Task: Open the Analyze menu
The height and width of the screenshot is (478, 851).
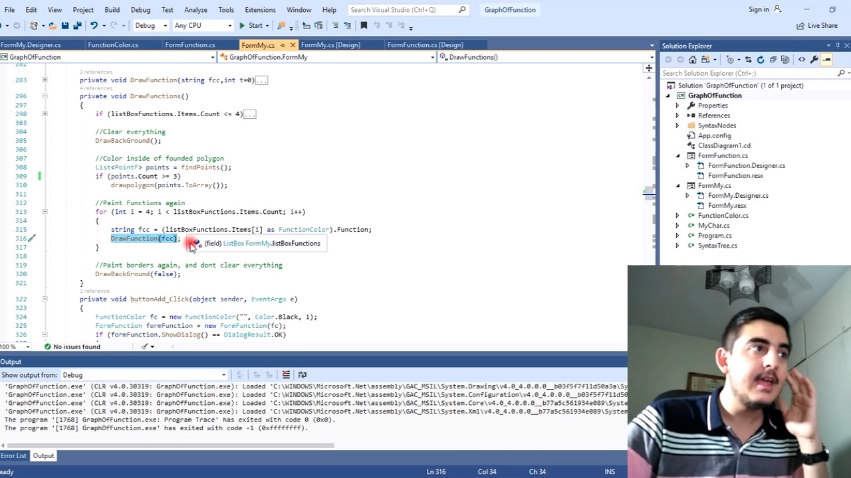Action: tap(195, 10)
